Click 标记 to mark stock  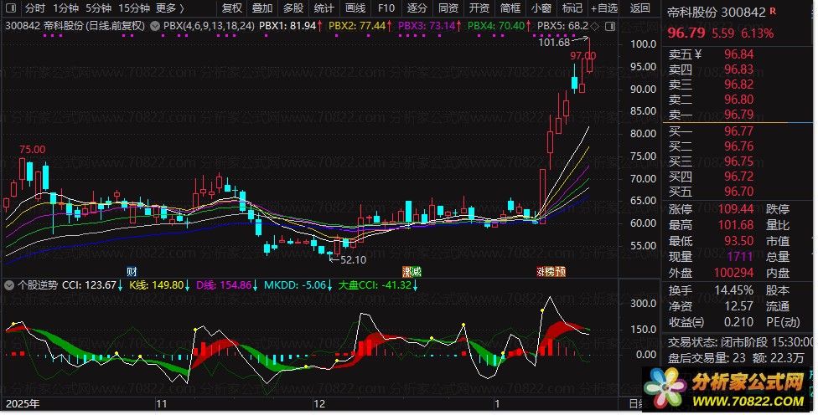572,8
